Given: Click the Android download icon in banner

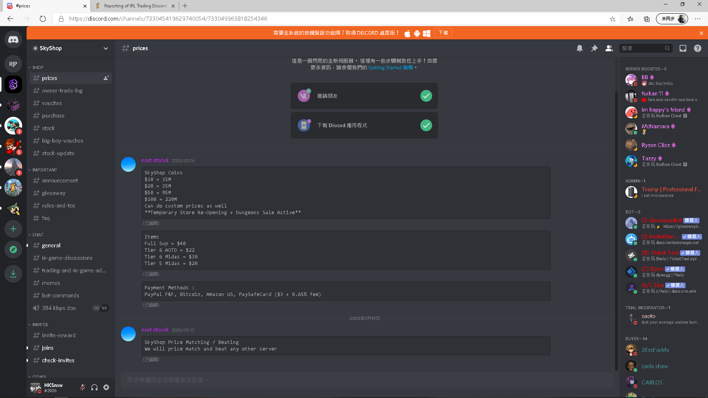Looking at the screenshot, I should (x=417, y=34).
